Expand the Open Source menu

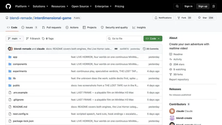coord(81,6)
